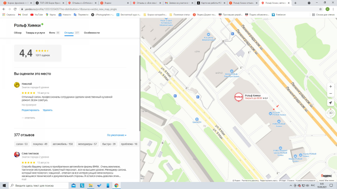The image size is (337, 189).
Task: Filter reviews by салон · 53 tag
Action: coord(22,144)
